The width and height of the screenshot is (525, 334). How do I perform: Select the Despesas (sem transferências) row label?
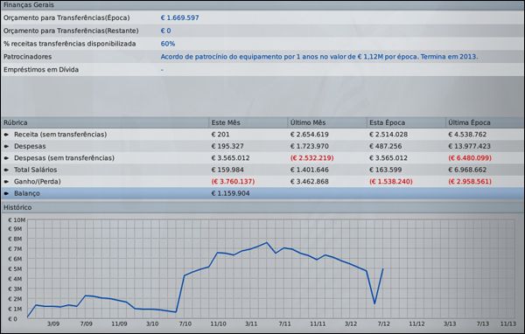pos(64,158)
